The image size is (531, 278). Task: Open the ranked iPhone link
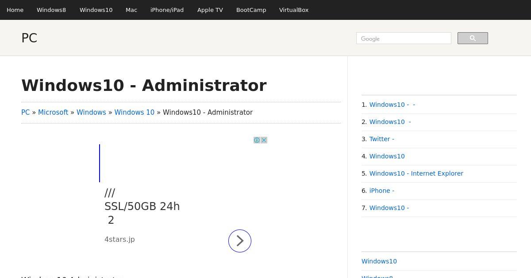pos(382,191)
